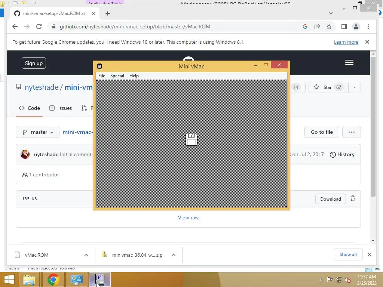Image resolution: width=383 pixels, height=287 pixels.
Task: Click the GitHub Sign up button
Action: point(34,63)
